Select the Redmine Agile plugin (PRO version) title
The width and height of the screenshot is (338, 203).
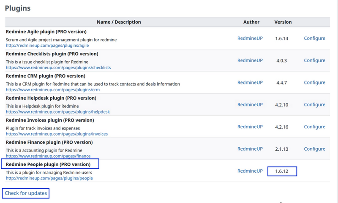click(46, 32)
